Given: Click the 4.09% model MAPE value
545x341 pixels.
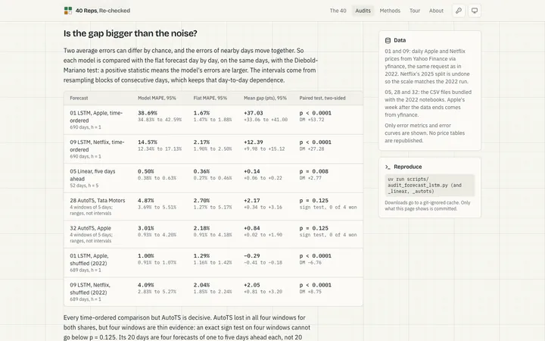Looking at the screenshot, I should [145, 285].
